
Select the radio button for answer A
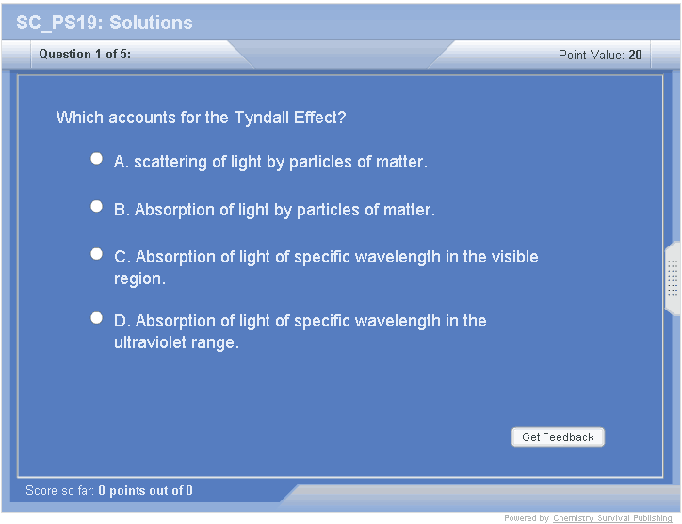tap(96, 159)
